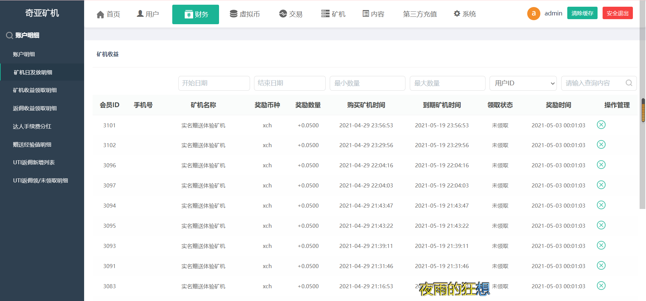Open 达人手续费分红 in the sidebar
This screenshot has width=646, height=301.
32,126
